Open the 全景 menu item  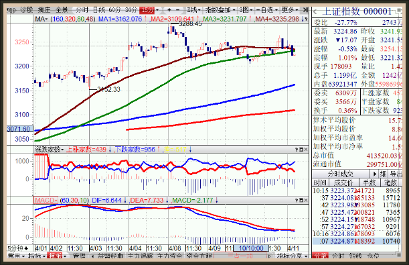[62, 10]
